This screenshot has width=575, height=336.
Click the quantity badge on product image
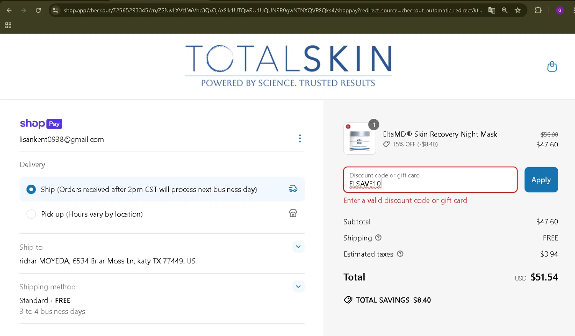tap(374, 125)
